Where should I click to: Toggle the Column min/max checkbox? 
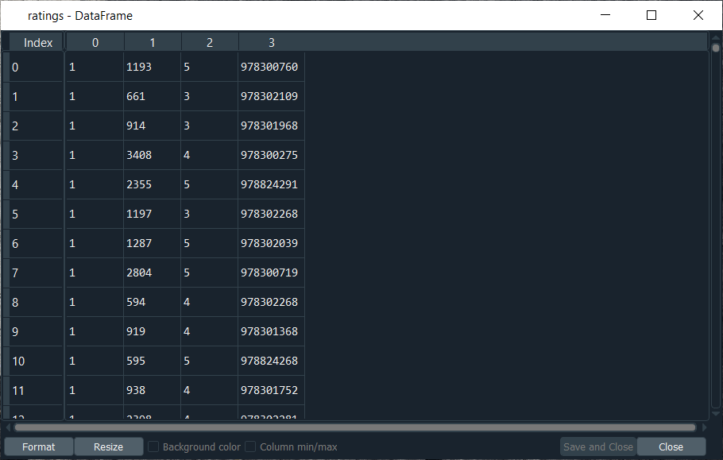tap(250, 446)
